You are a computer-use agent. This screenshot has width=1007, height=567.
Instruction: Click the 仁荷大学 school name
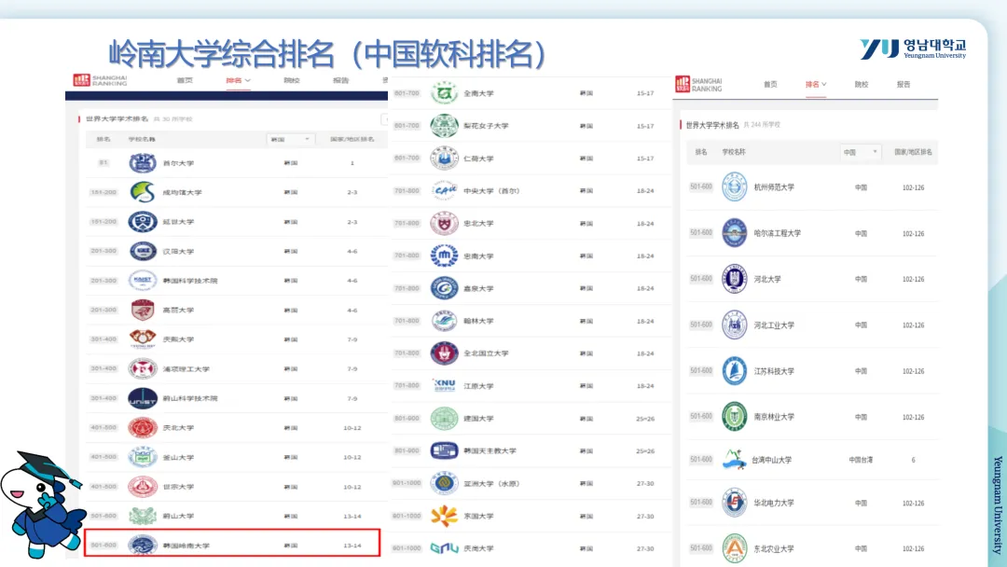(478, 158)
